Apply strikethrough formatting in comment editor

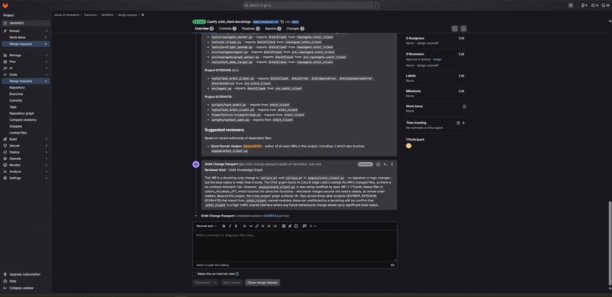tap(236, 226)
